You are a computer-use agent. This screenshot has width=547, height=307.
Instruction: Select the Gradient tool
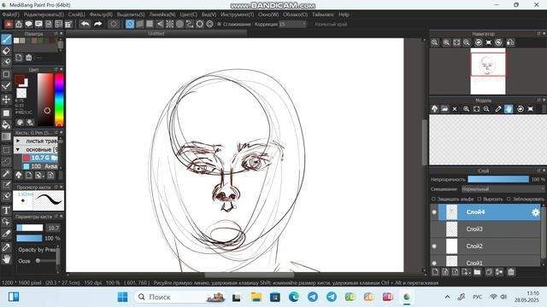pos(6,136)
